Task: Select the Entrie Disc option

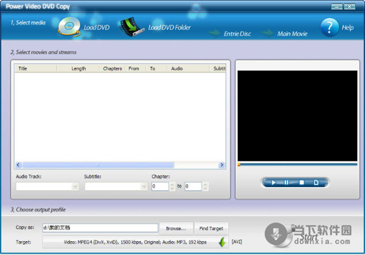Action: 237,34
